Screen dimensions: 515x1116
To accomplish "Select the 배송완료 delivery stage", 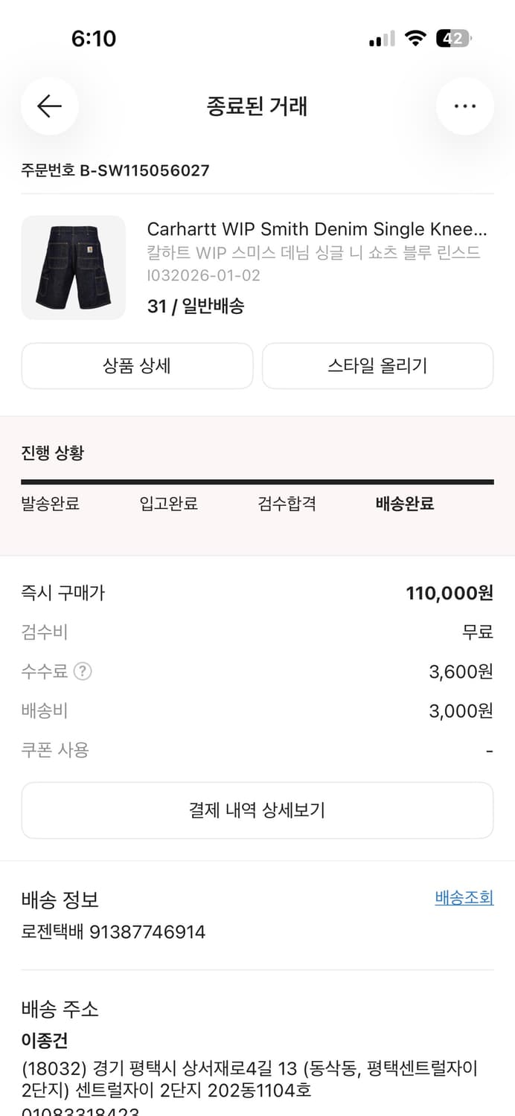I will pyautogui.click(x=403, y=504).
